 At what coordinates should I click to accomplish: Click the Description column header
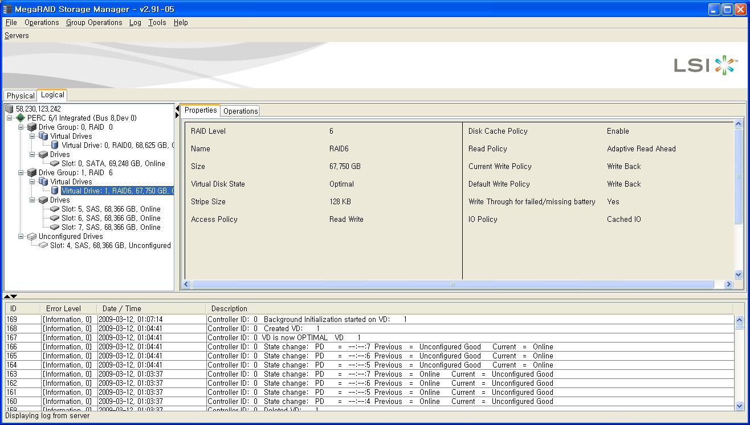tap(470, 309)
